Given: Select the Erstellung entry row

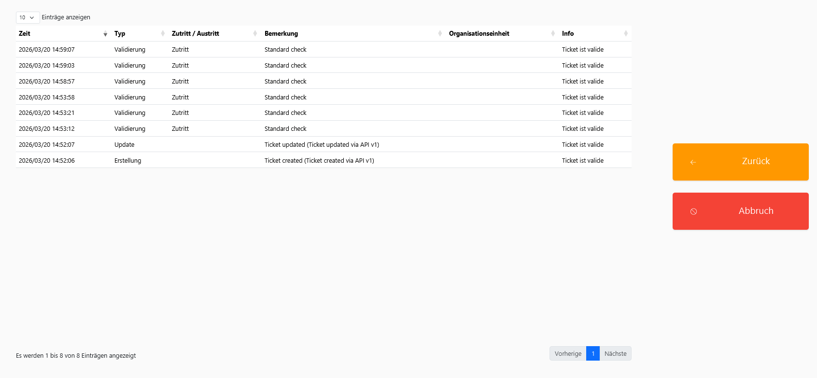Looking at the screenshot, I should click(128, 161).
